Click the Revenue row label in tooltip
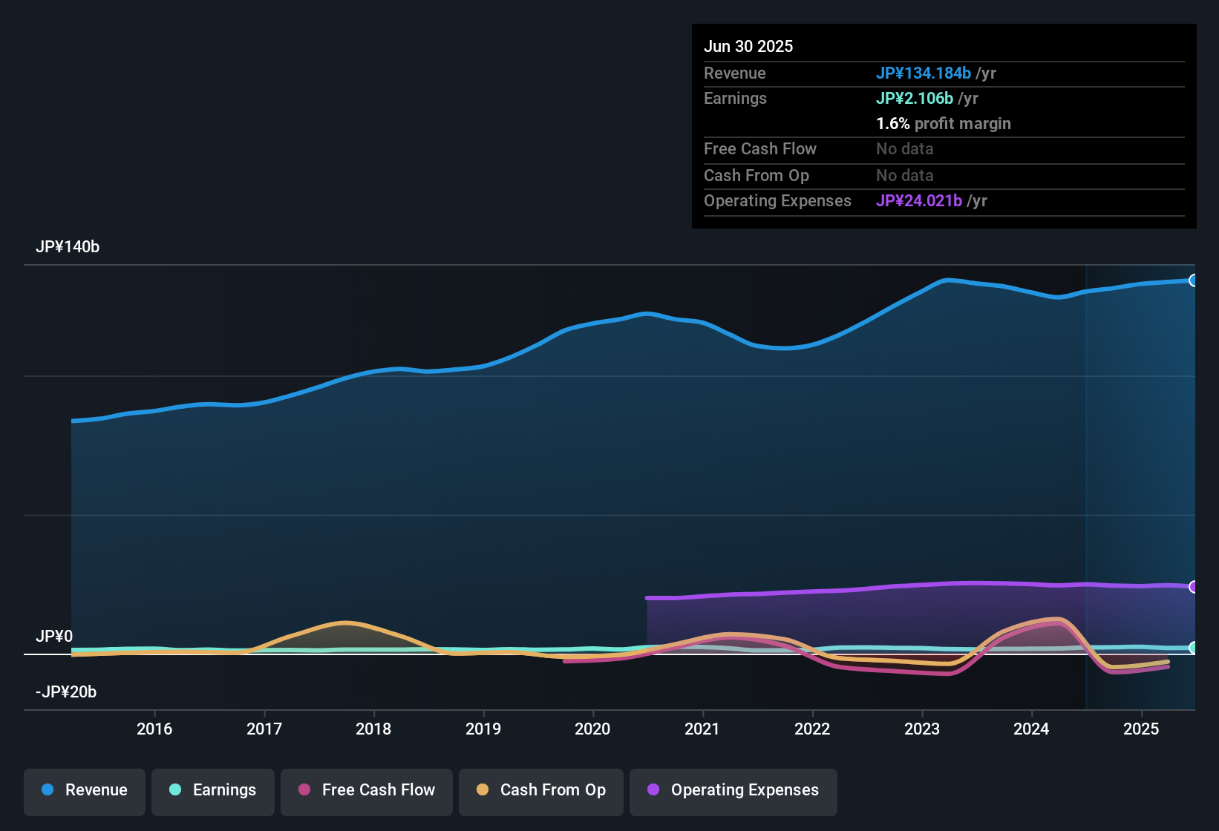1219x831 pixels. 735,73
